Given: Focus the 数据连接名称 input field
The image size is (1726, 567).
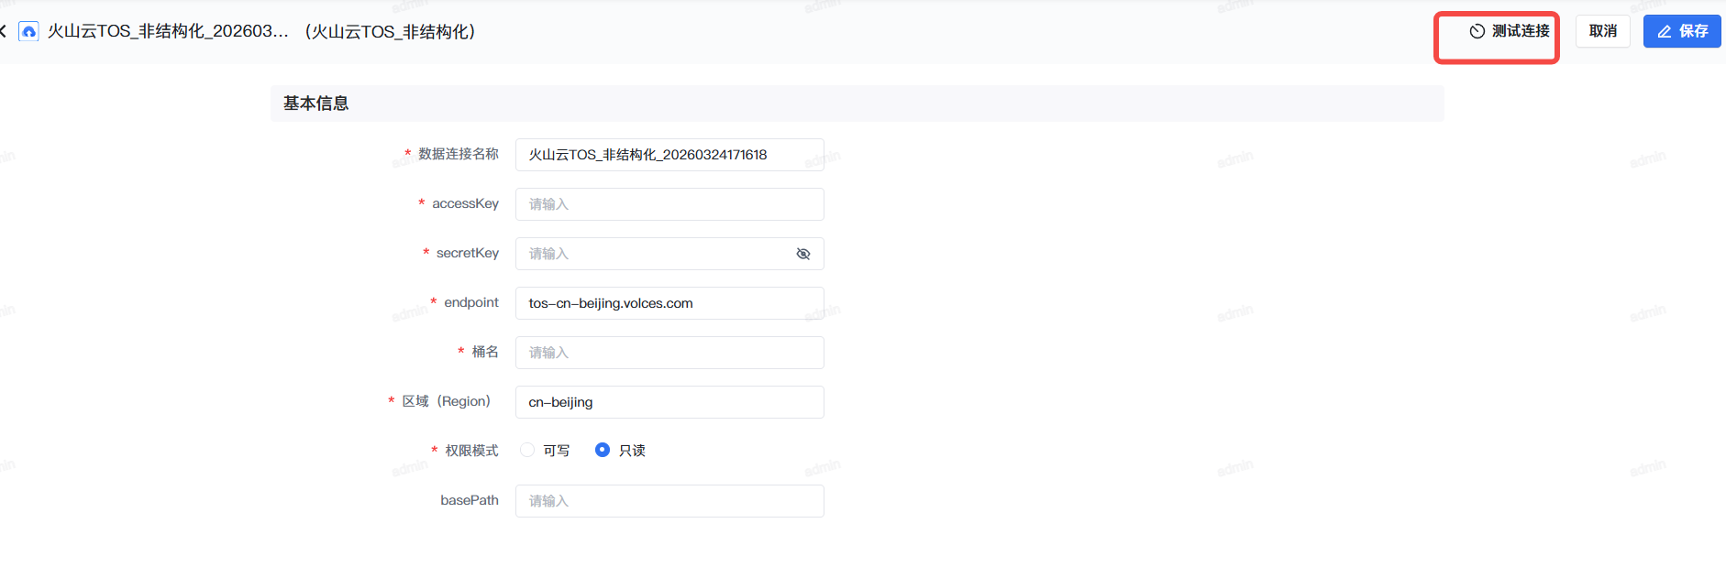Looking at the screenshot, I should [x=669, y=155].
